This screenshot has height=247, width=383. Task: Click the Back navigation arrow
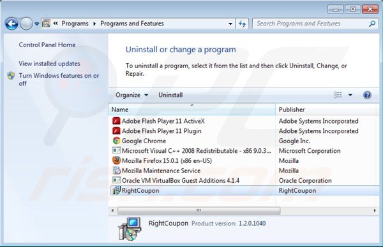11,24
